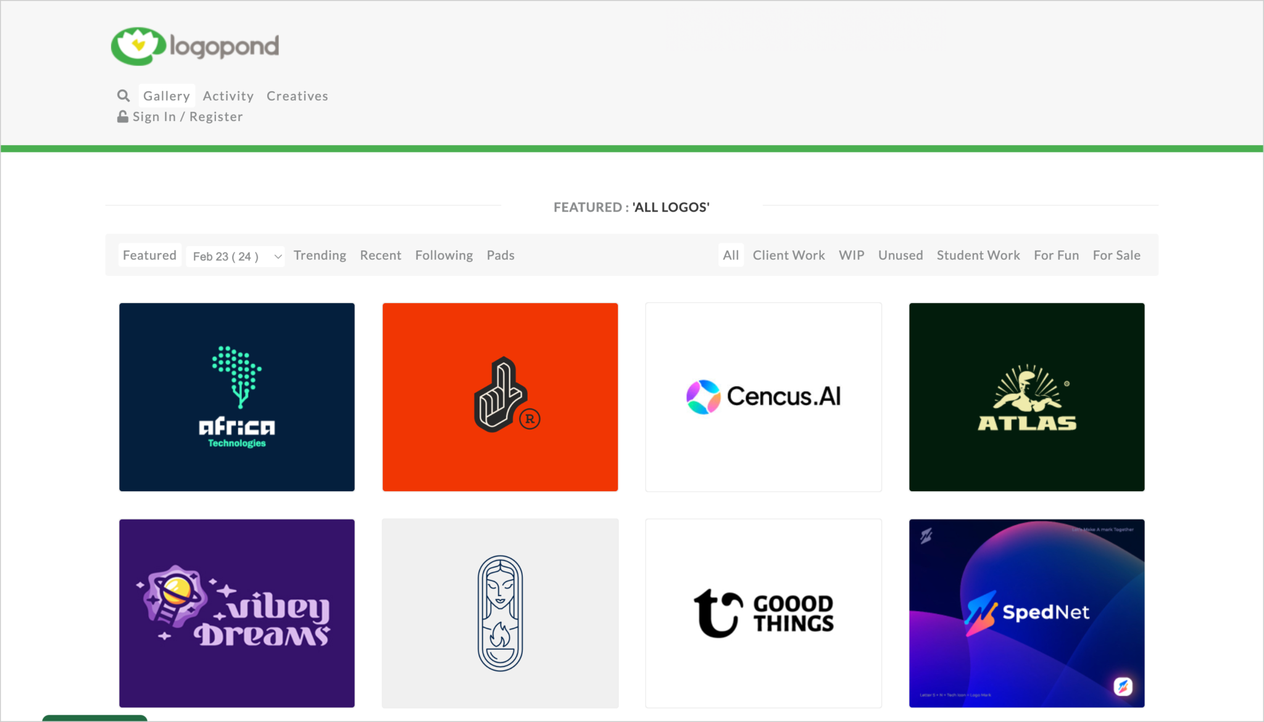1264x722 pixels.
Task: Click the rocket badge on the SpedNet thumbnail
Action: [1125, 685]
